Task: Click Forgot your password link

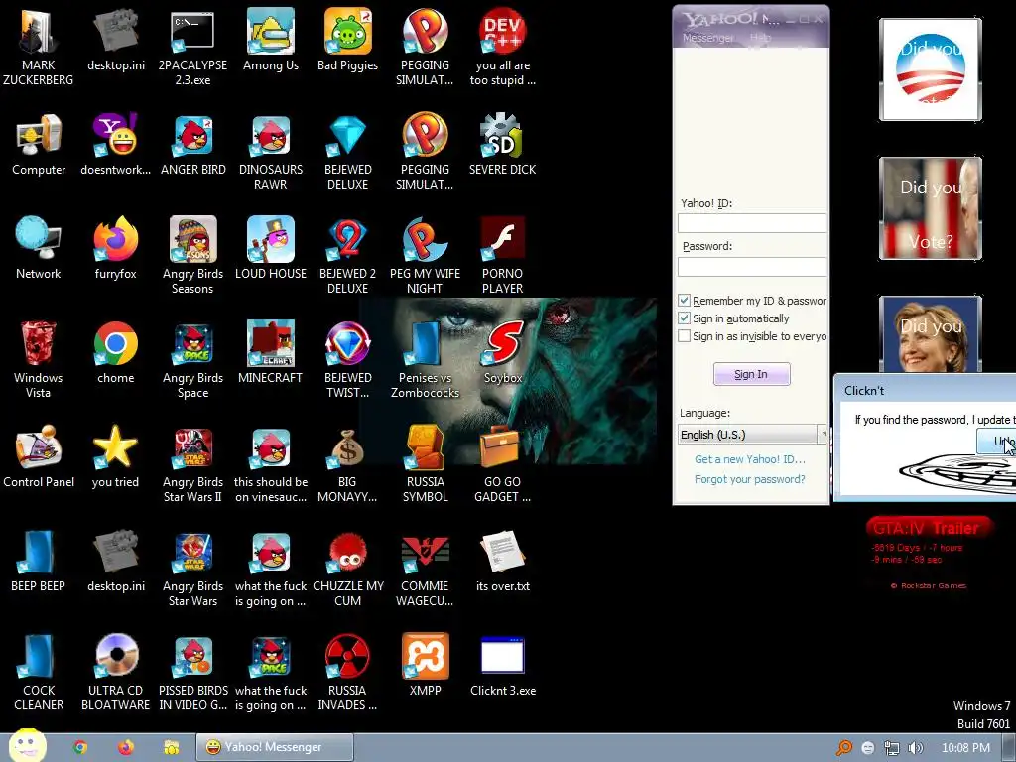Action: 750,479
